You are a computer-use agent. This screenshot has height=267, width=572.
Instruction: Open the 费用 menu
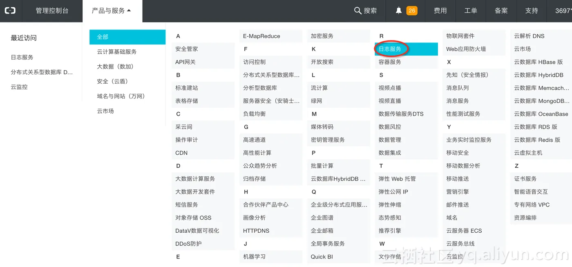tap(440, 11)
